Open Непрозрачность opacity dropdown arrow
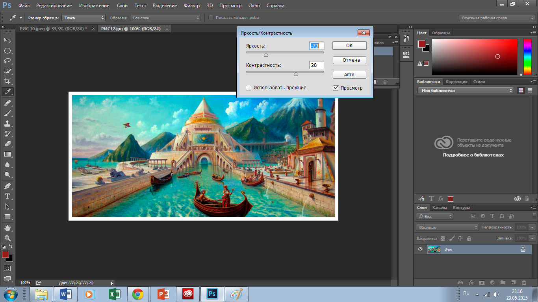 tap(532, 227)
